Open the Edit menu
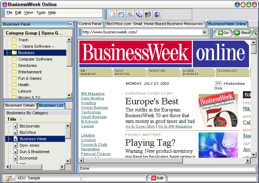The image size is (259, 183). click(x=18, y=12)
